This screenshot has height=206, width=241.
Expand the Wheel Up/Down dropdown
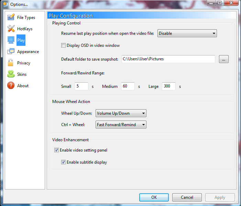click(x=121, y=113)
